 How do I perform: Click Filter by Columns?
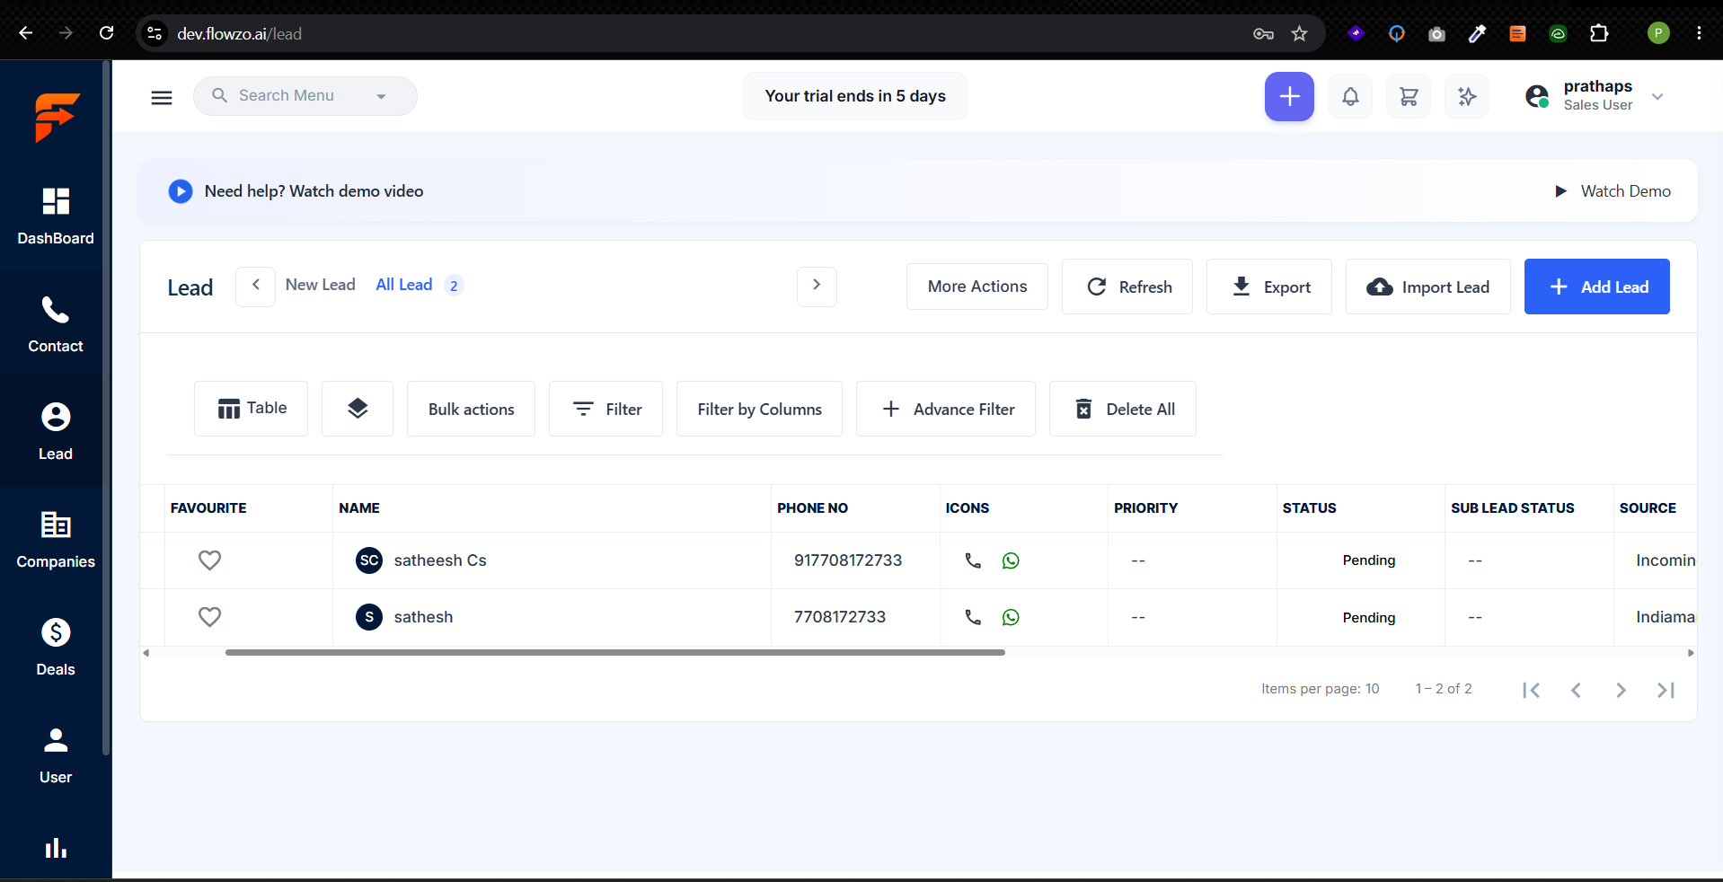tap(759, 409)
